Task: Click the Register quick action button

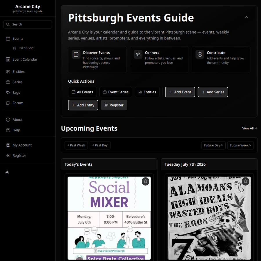Action: click(x=114, y=105)
